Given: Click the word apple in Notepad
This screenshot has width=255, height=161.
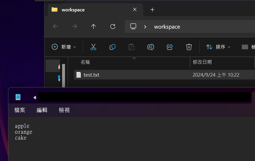Looking at the screenshot, I should [22, 126].
